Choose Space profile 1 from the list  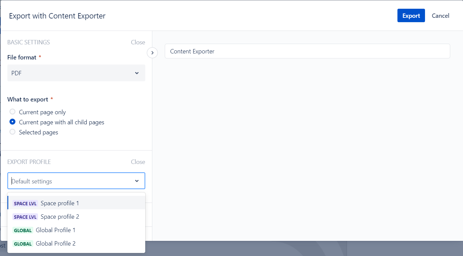(60, 203)
